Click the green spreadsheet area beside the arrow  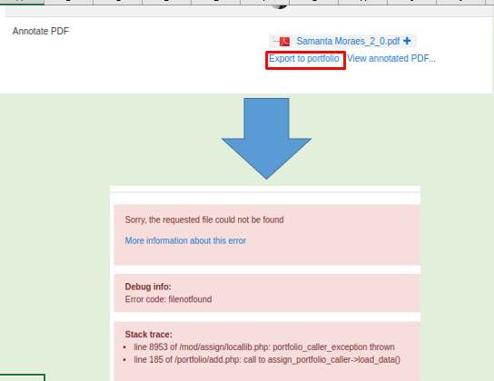pos(110,139)
